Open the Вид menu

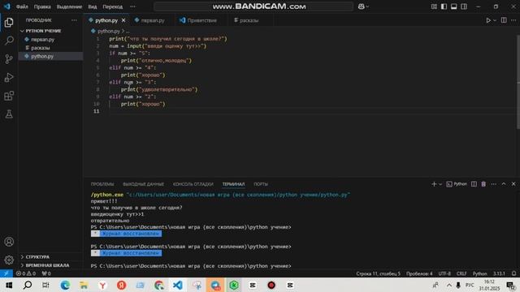click(92, 6)
